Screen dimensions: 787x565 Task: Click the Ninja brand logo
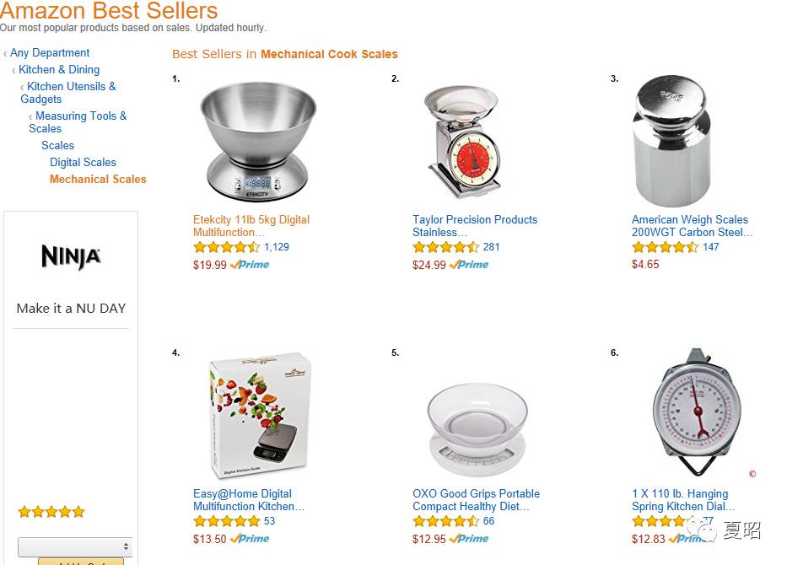click(x=71, y=256)
